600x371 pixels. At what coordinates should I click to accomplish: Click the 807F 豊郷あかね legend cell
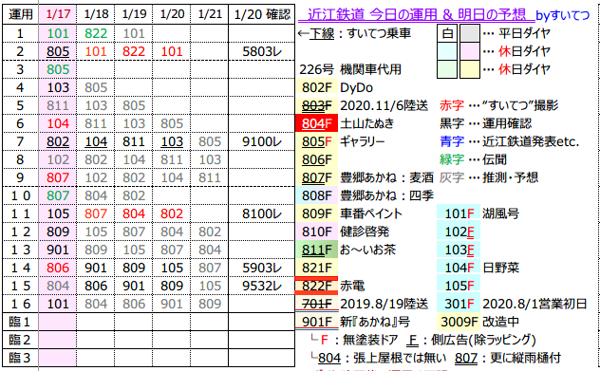(x=316, y=177)
